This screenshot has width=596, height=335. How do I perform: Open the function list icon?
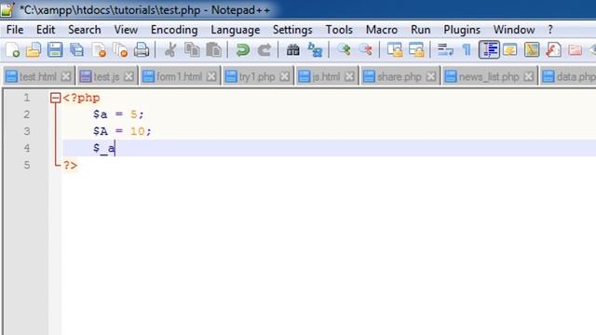tap(553, 50)
